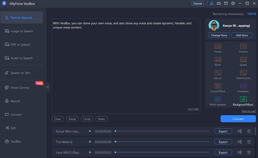Viewport: 258px width, 158px height.
Task: Trim the Juice WRLD audio clip
Action: pos(239,152)
